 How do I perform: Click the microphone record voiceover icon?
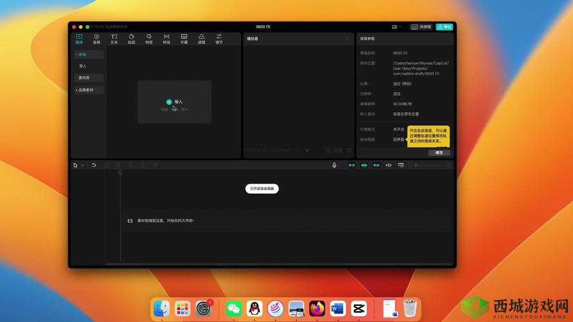pos(334,166)
